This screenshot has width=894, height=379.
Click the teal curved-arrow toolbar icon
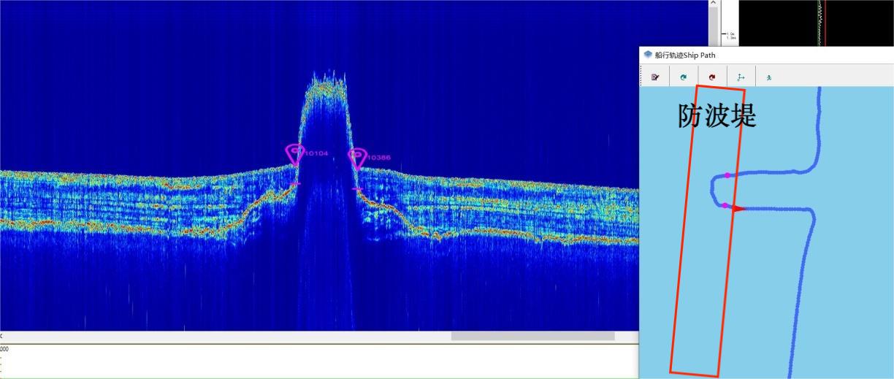coord(684,77)
